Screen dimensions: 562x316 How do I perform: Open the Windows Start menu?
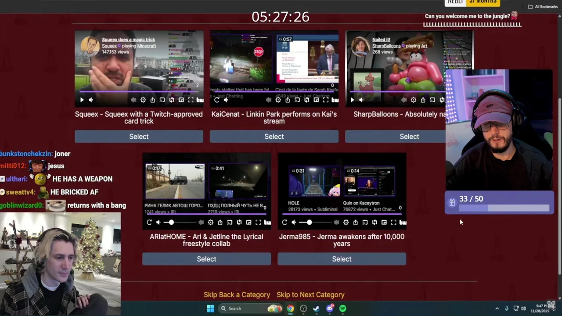[210, 309]
